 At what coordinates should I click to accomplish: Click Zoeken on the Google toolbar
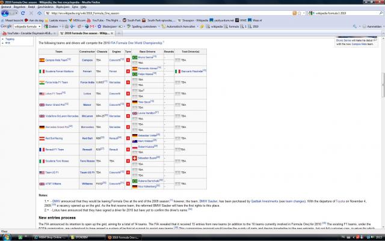51,26
